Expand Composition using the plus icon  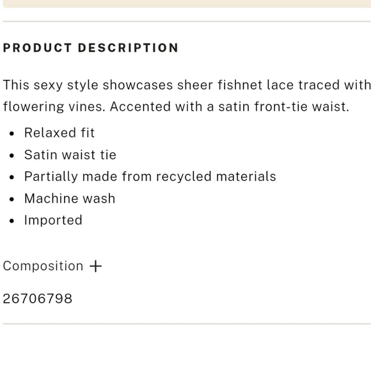[95, 266]
